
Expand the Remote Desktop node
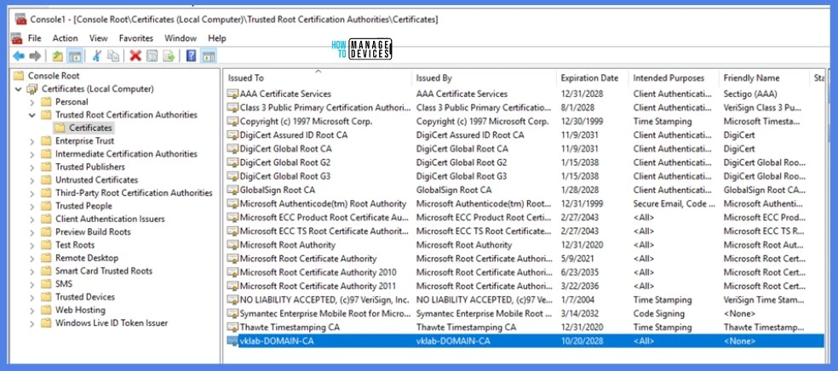[32, 259]
